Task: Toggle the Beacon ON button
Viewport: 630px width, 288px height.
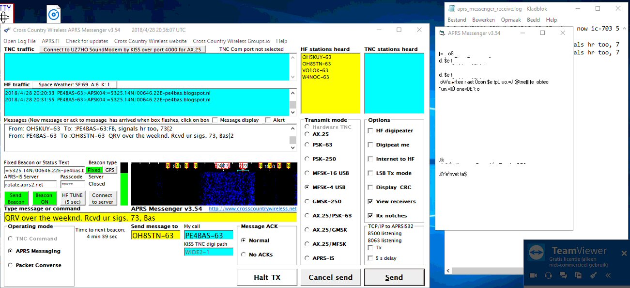Action: pos(44,198)
